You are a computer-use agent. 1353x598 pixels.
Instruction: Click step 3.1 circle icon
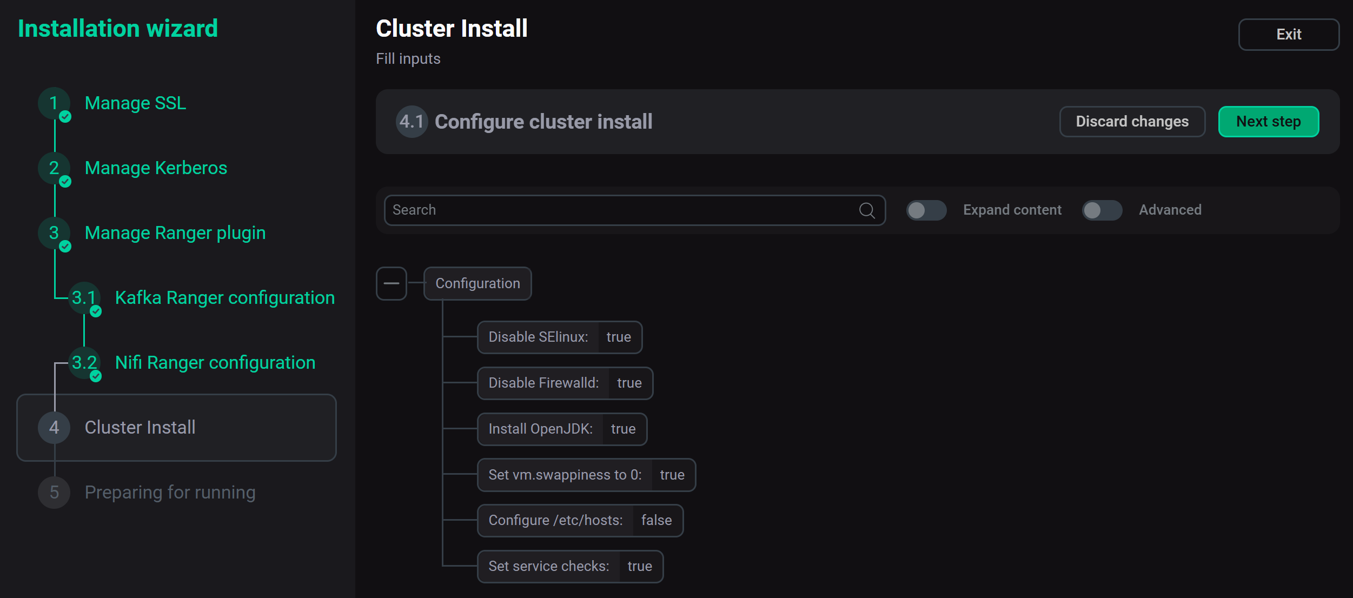tap(84, 298)
